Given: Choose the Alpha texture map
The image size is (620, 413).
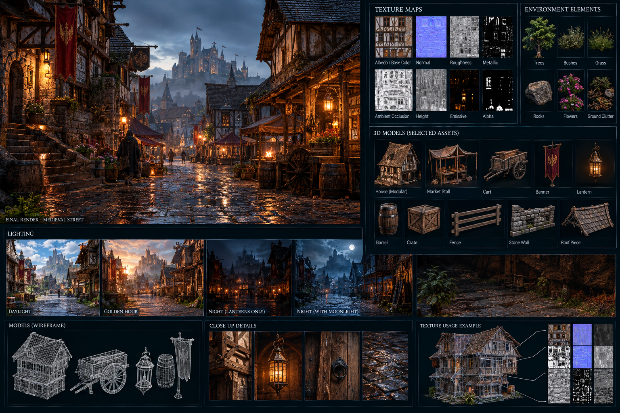Looking at the screenshot, I should [x=498, y=90].
